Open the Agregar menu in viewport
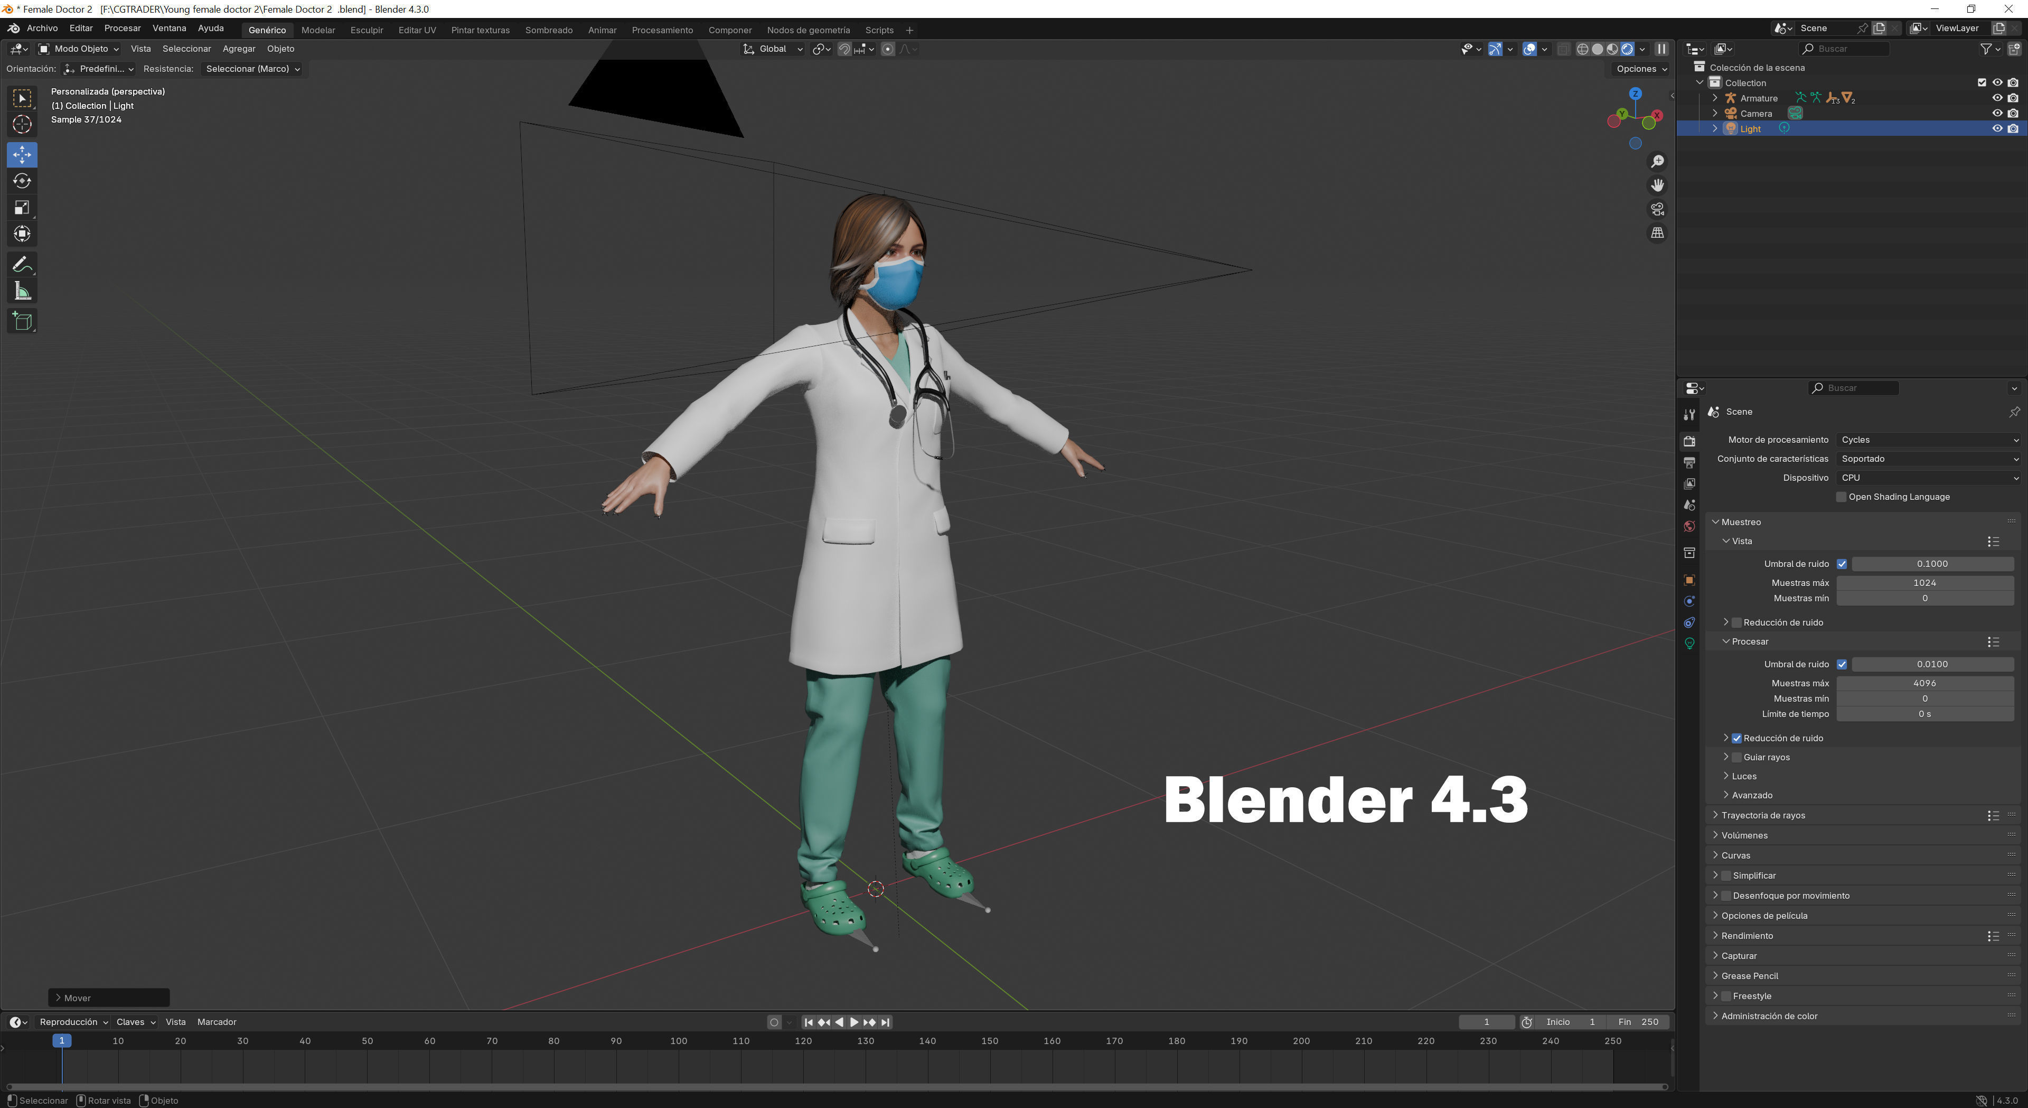Screen dimensions: 2028x1108 [x=239, y=49]
